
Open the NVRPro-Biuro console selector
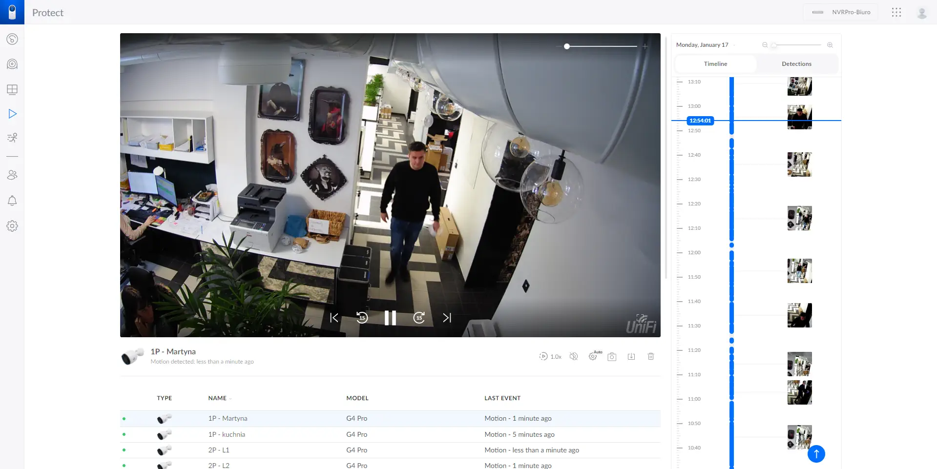click(x=840, y=12)
